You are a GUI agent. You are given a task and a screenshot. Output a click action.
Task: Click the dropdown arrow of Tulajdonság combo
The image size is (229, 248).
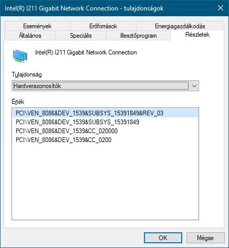(x=194, y=86)
